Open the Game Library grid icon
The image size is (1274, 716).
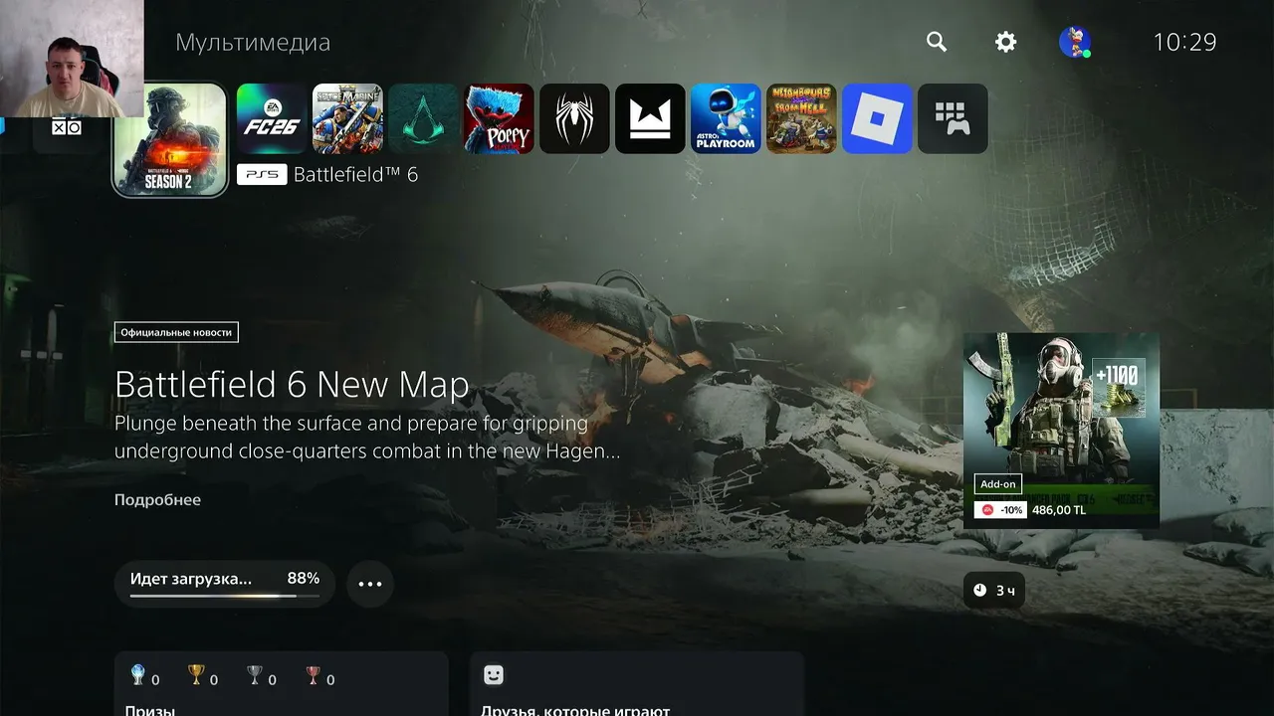point(953,118)
